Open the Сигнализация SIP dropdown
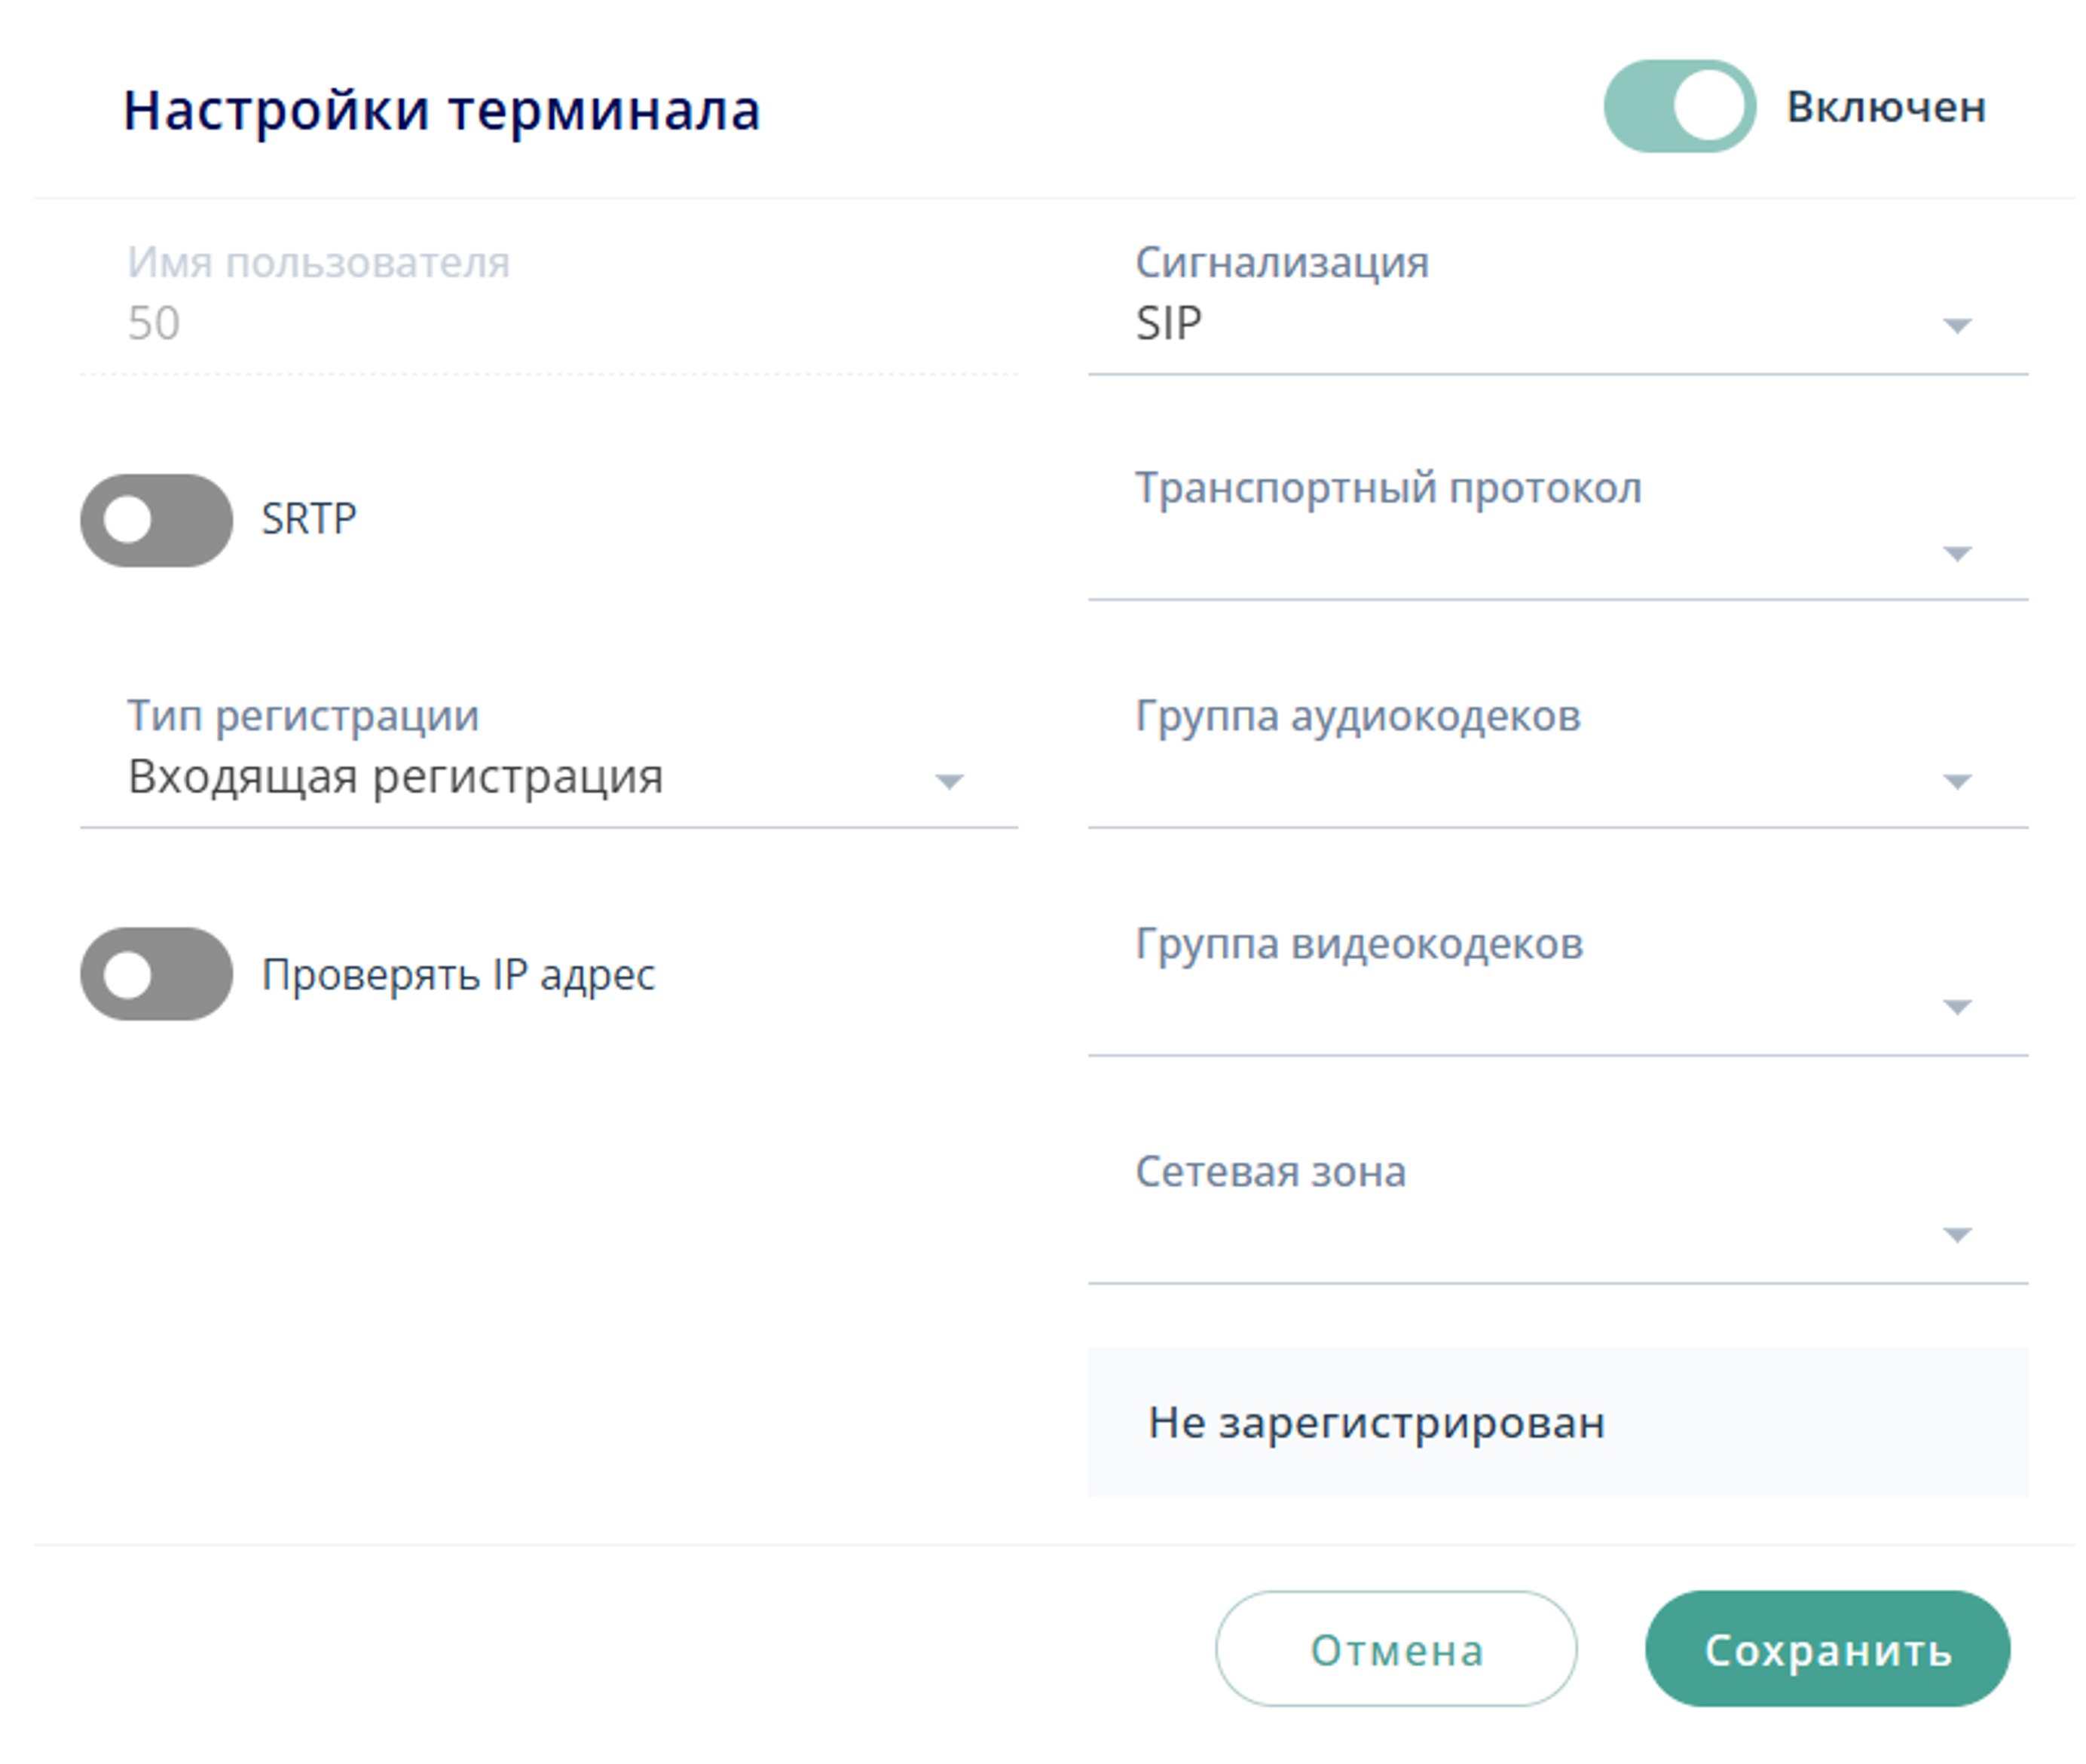This screenshot has height=1764, width=2086. [x=1557, y=307]
